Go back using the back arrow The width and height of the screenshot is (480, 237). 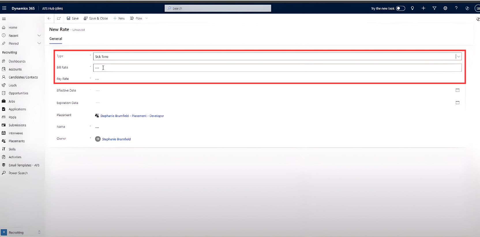pyautogui.click(x=49, y=18)
